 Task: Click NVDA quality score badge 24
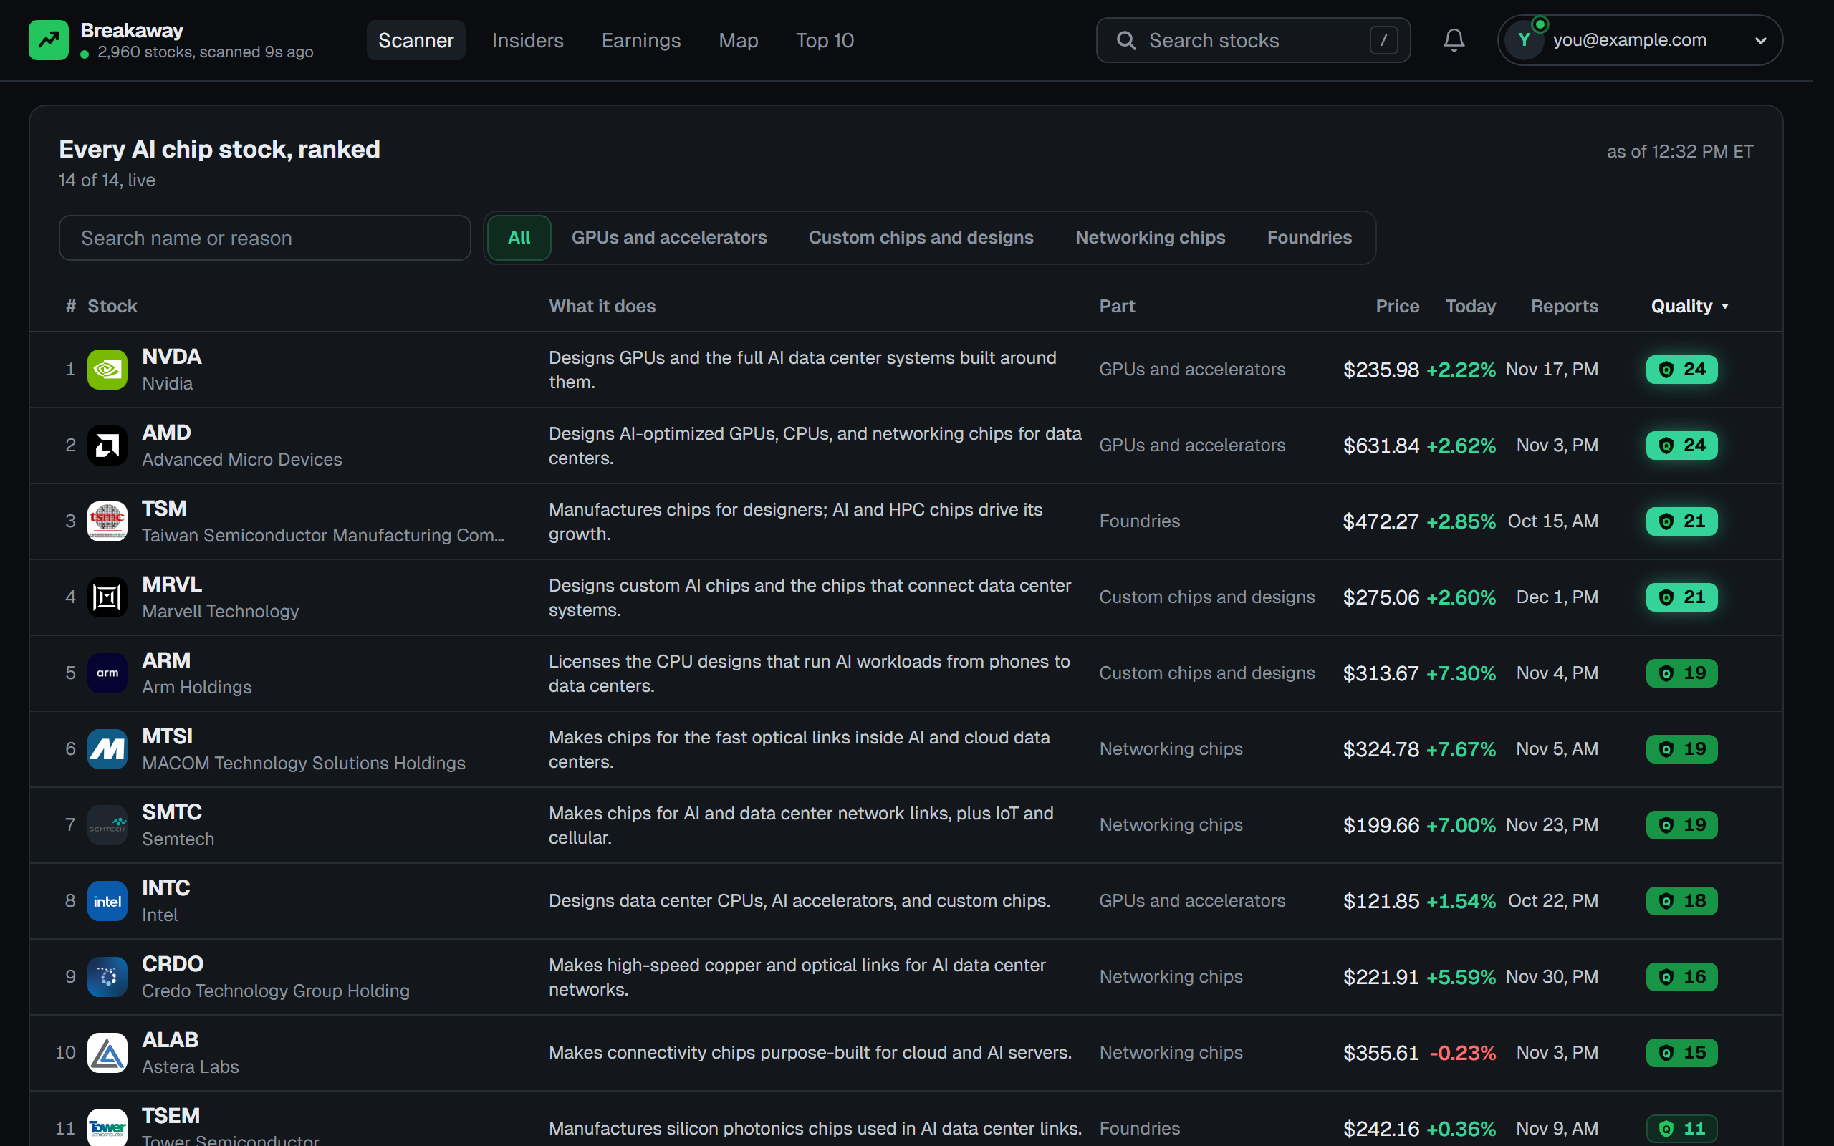(1681, 370)
